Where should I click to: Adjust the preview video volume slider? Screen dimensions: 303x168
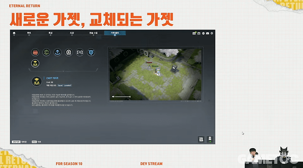point(122,97)
